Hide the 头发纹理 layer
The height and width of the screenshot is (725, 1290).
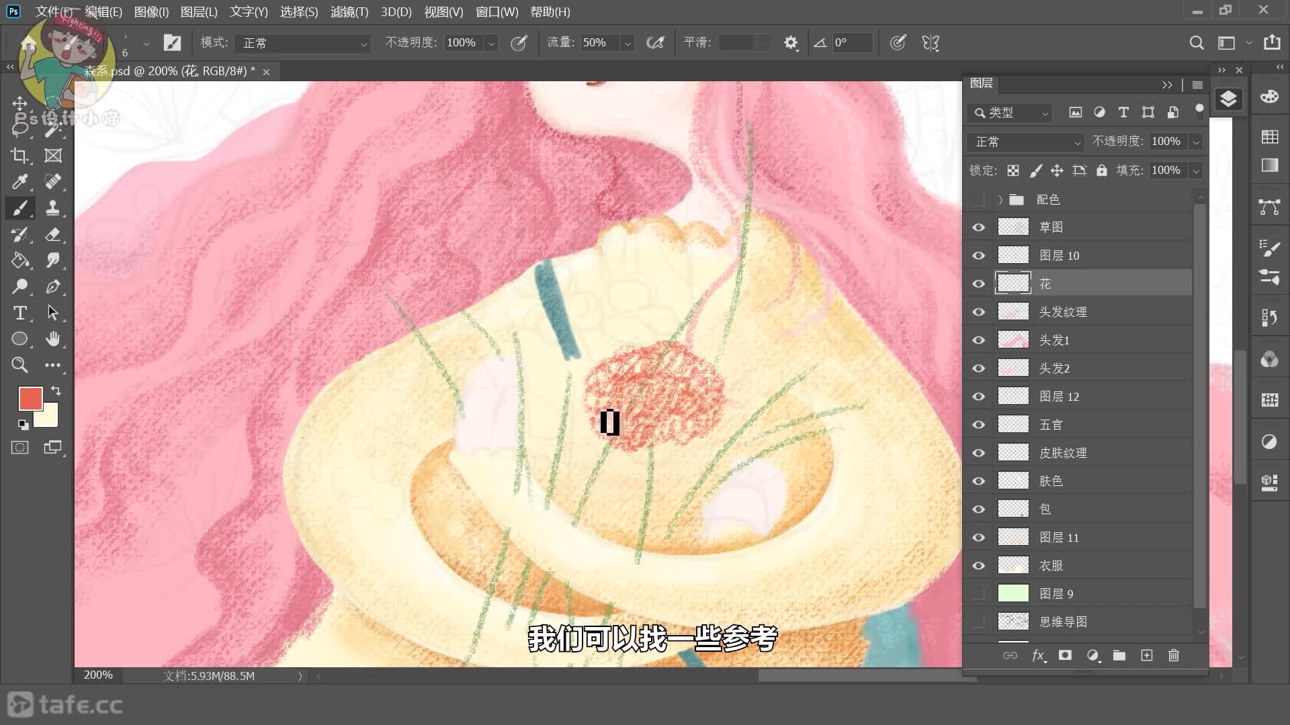pyautogui.click(x=978, y=312)
